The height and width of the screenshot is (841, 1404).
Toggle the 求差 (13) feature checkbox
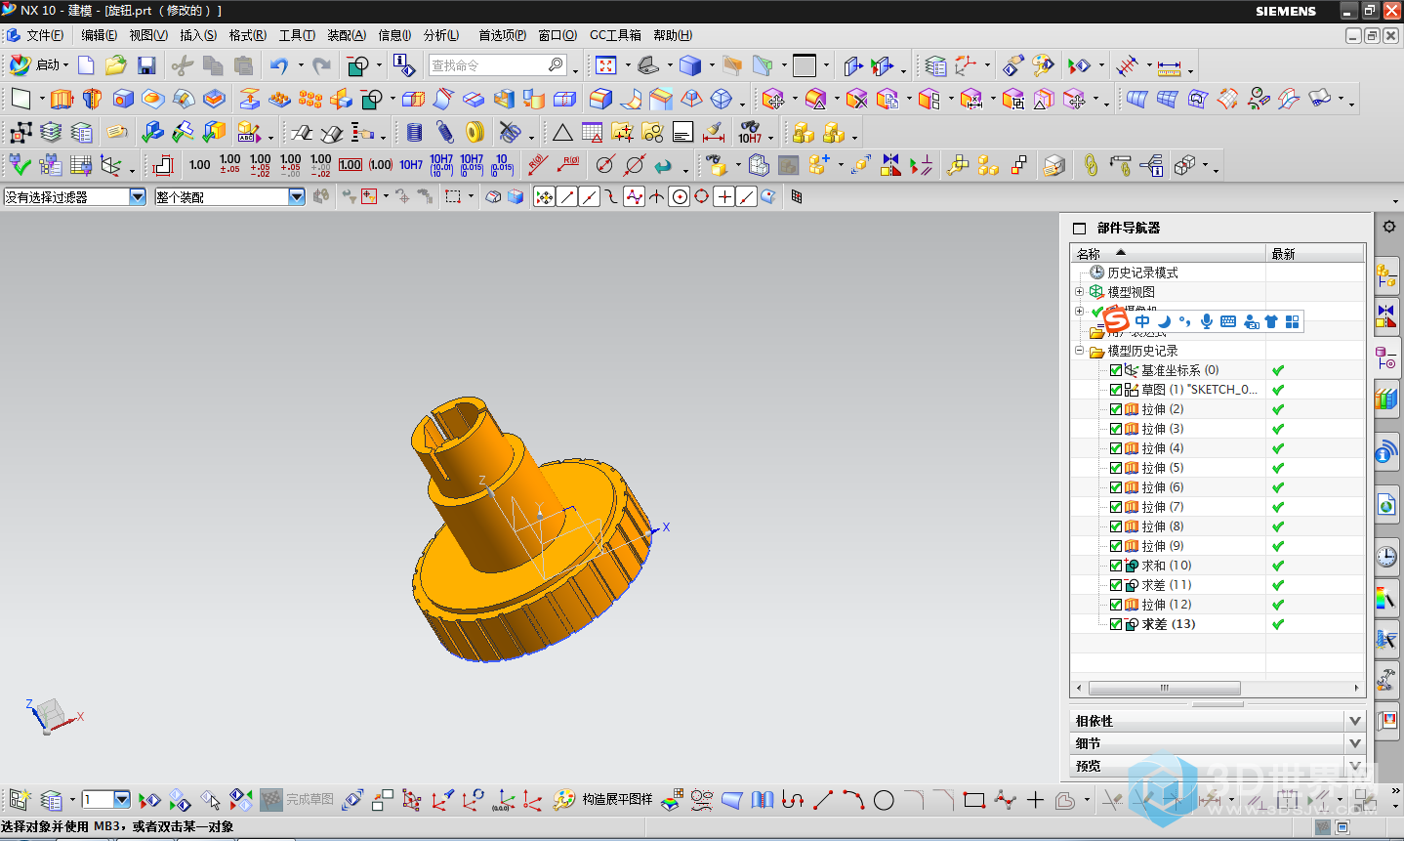click(1116, 624)
